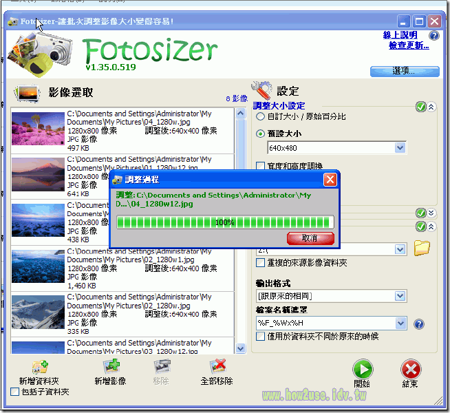
Task: Click the 1,460 KB file size text
Action: click(82, 286)
